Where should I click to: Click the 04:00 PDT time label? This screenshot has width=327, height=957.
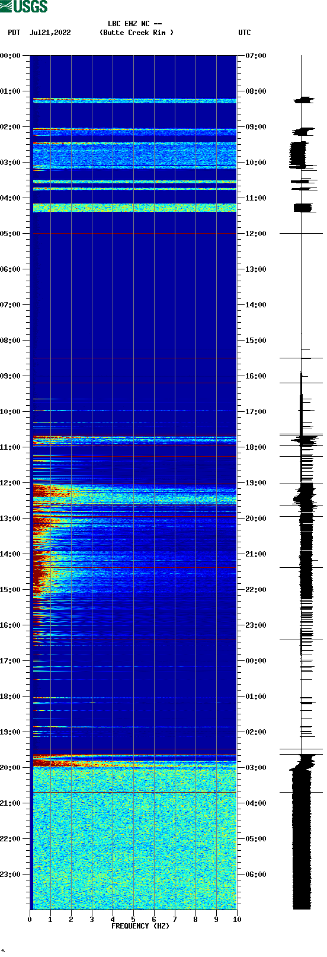[11, 198]
